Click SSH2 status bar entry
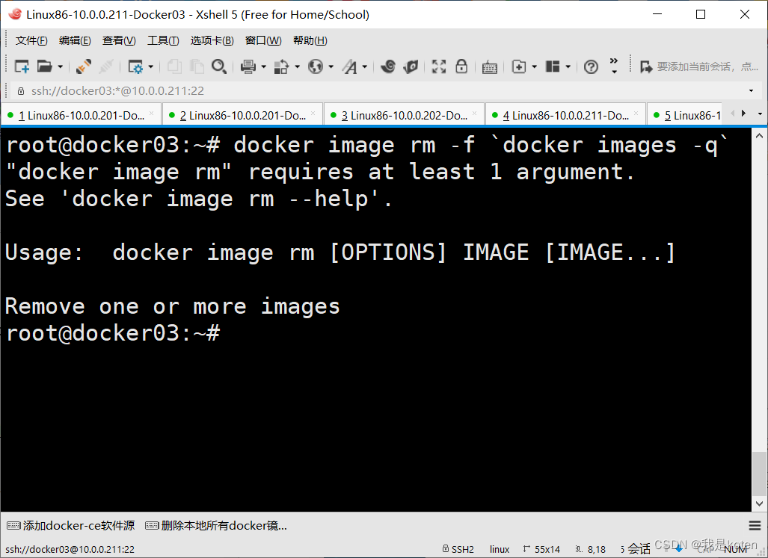This screenshot has width=768, height=558. [458, 549]
